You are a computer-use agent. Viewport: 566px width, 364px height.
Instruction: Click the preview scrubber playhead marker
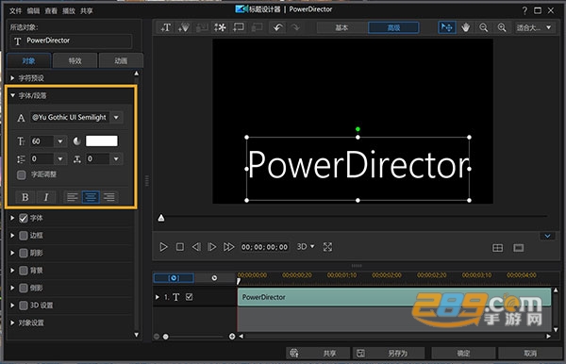coord(161,218)
